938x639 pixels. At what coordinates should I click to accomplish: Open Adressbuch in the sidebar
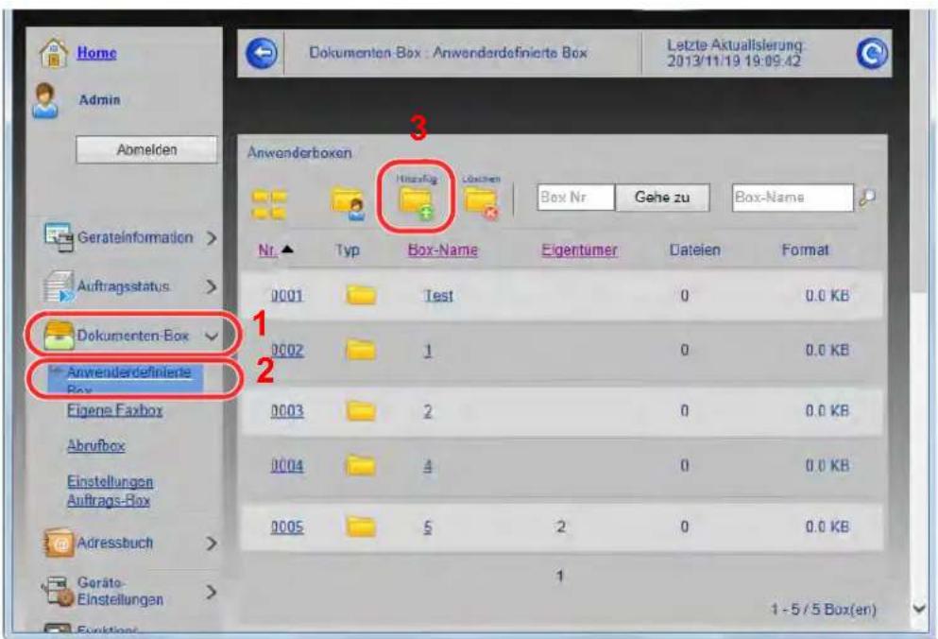tap(115, 544)
